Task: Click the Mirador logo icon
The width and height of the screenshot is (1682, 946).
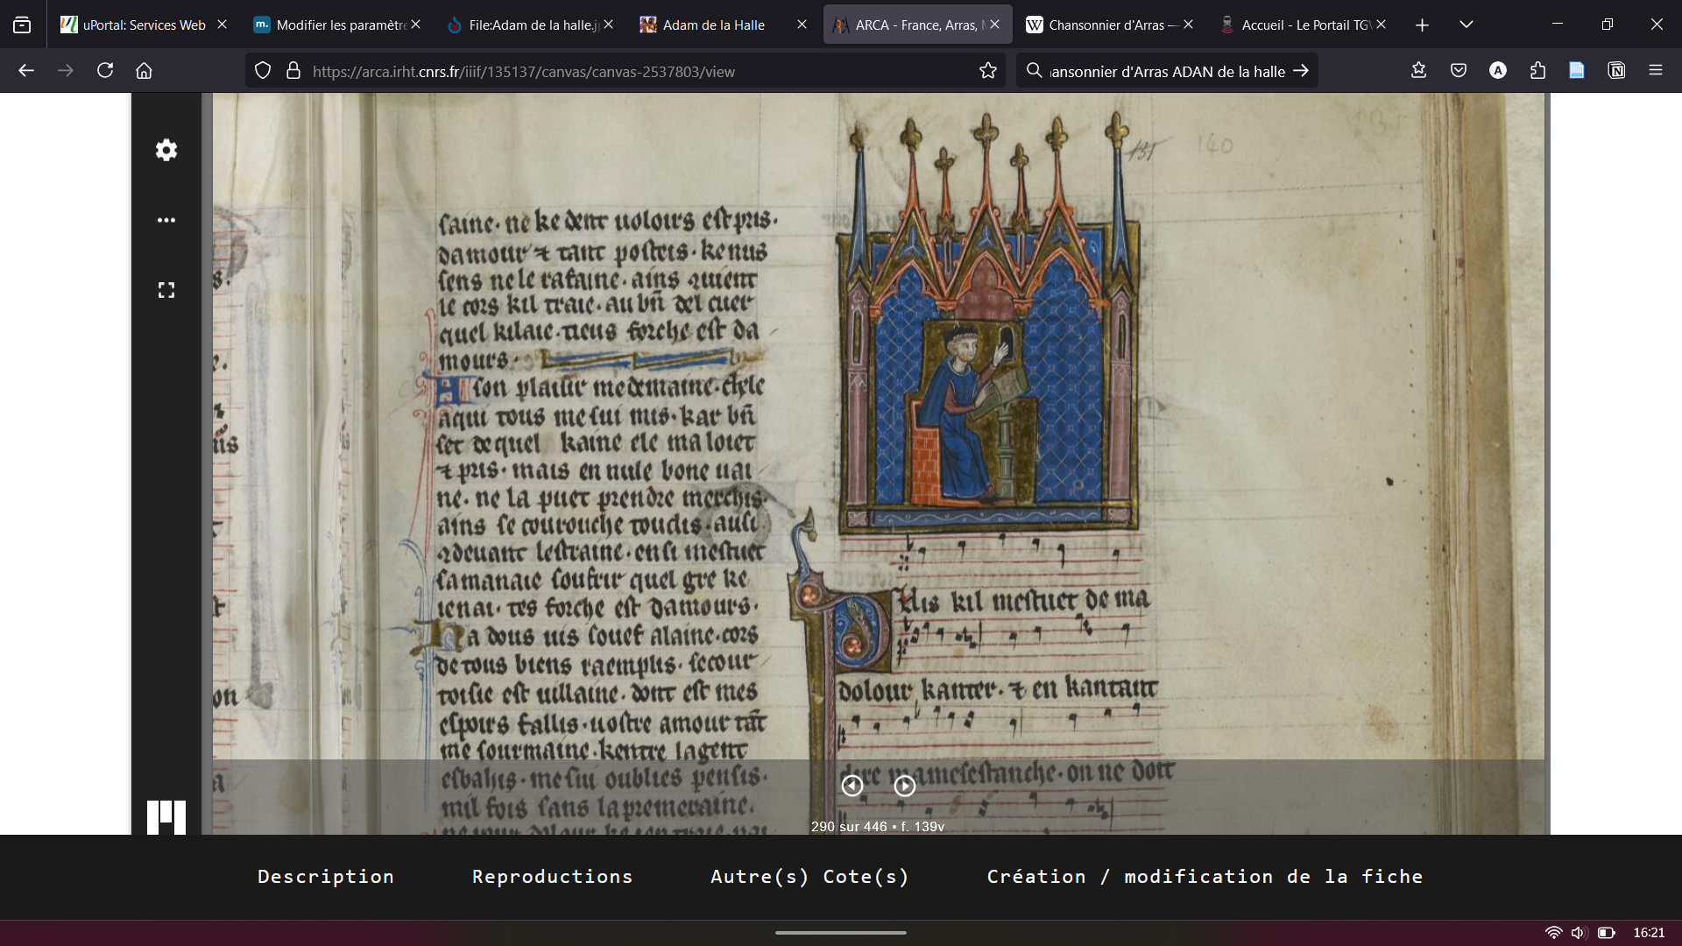Action: 166,817
